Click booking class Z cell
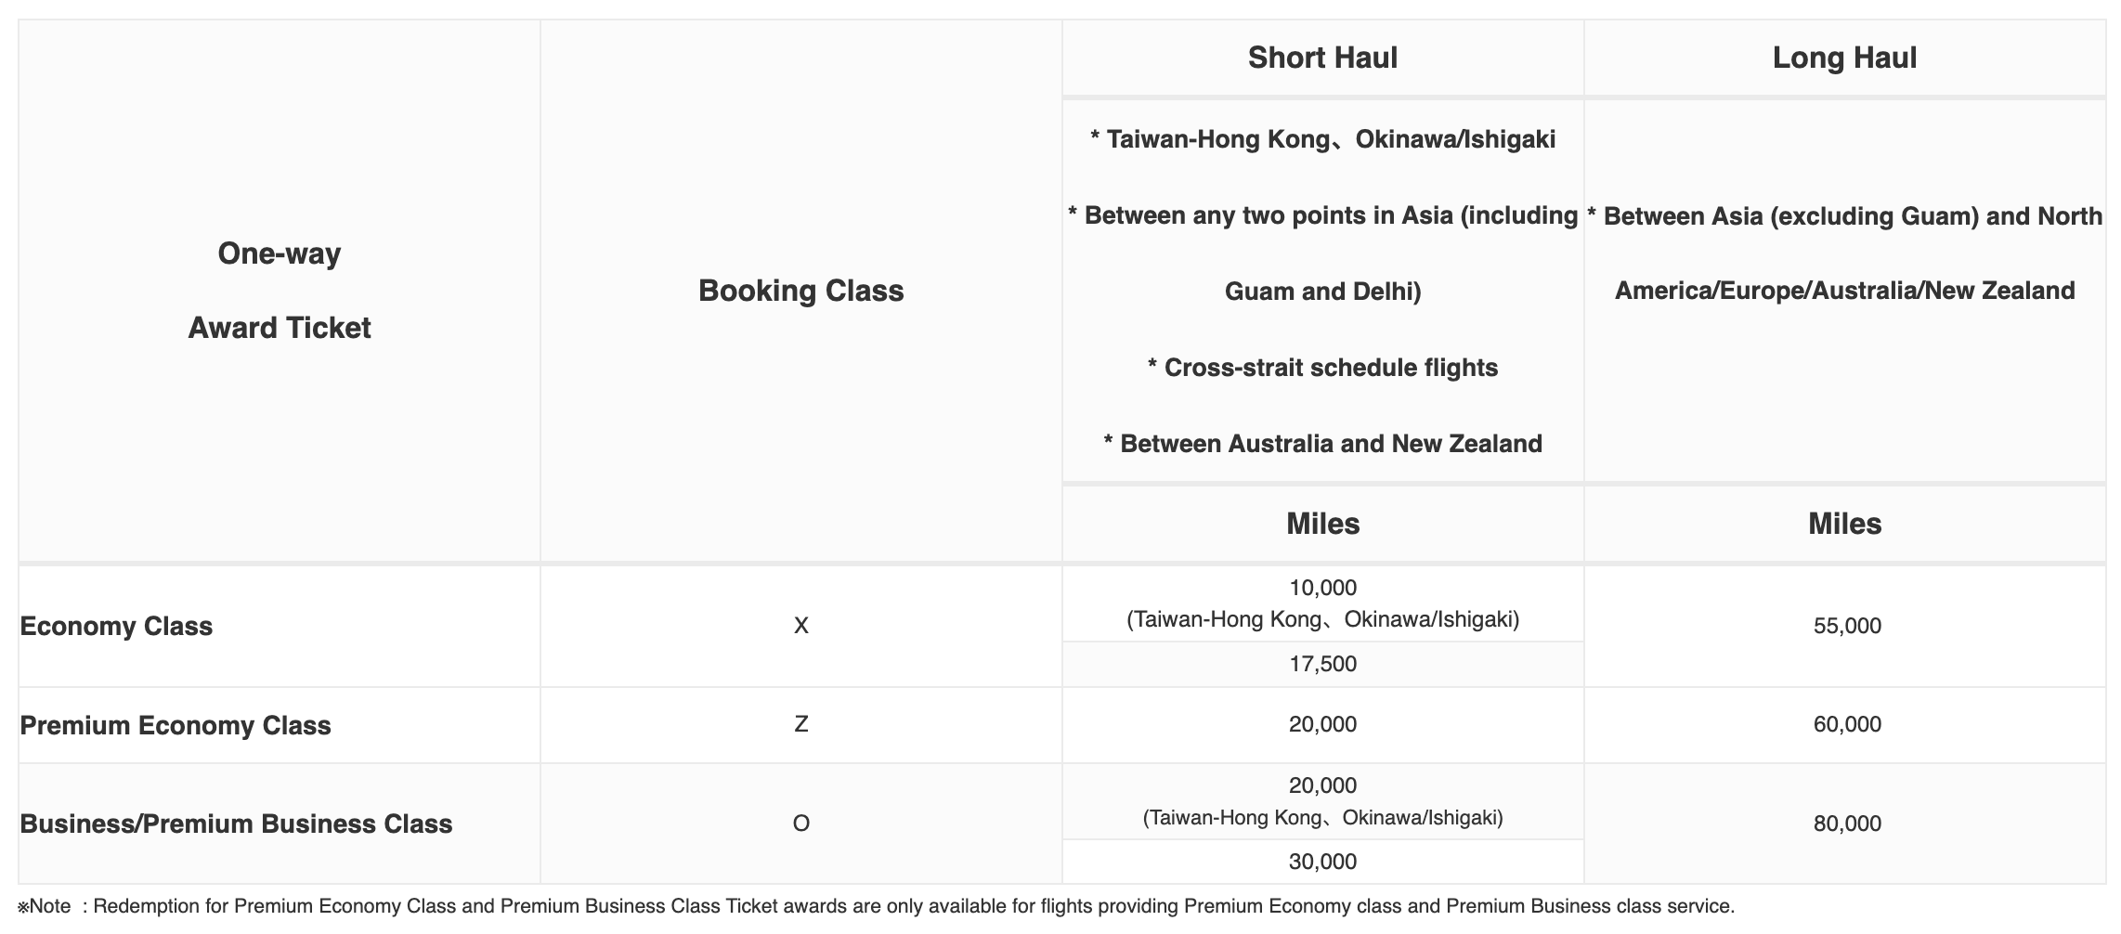2121x934 pixels. [x=800, y=725]
